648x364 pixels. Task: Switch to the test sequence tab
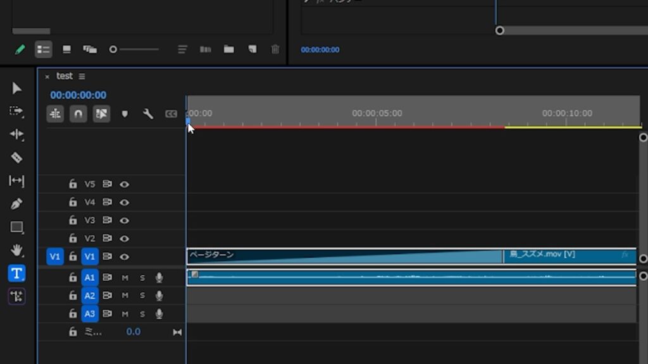[x=64, y=76]
